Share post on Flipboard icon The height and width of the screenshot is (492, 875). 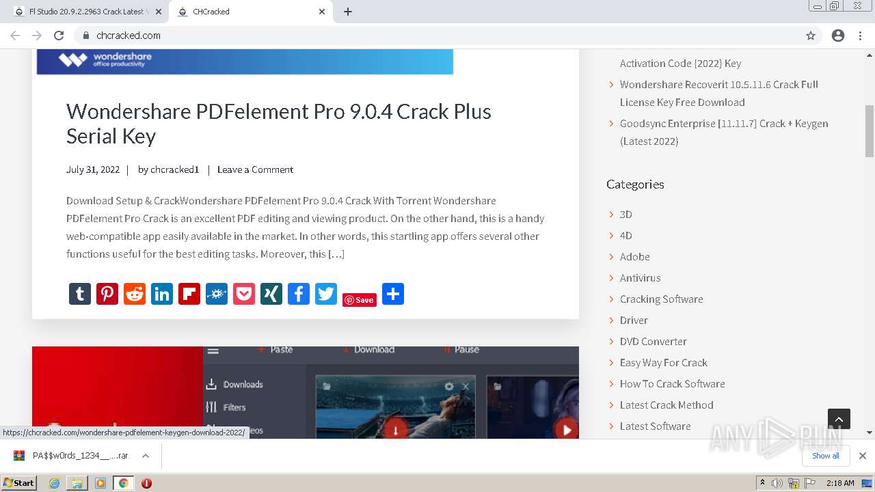click(189, 294)
